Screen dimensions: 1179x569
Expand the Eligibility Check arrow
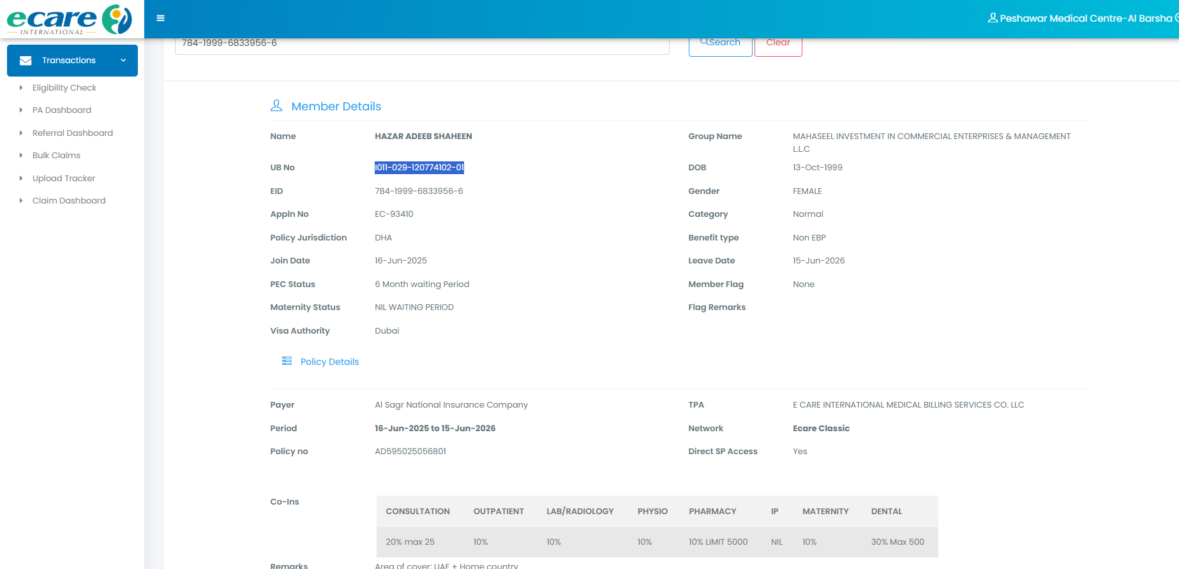[x=21, y=88]
